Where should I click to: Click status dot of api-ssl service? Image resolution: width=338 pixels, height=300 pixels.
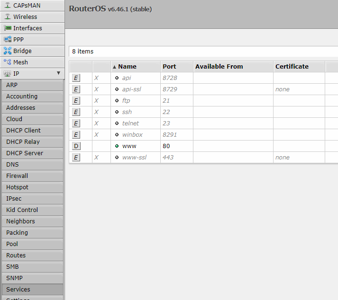pos(117,89)
